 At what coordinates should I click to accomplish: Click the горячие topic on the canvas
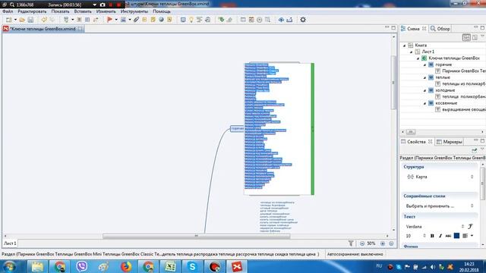(x=237, y=128)
